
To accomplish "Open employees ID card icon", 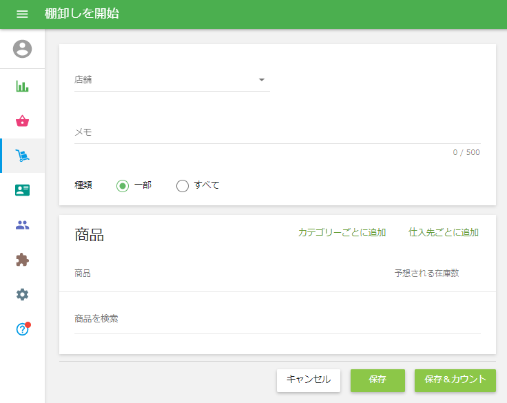I will click(x=22, y=190).
